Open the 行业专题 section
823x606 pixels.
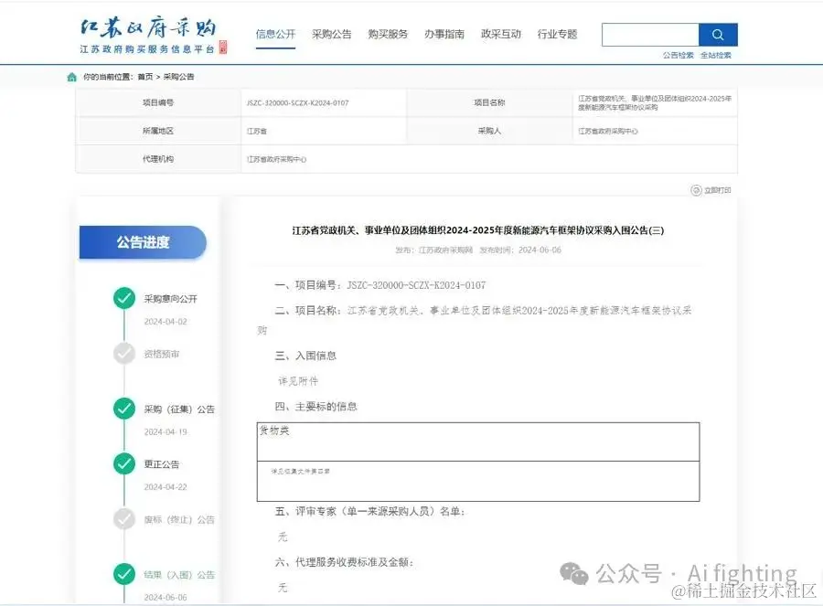[557, 33]
